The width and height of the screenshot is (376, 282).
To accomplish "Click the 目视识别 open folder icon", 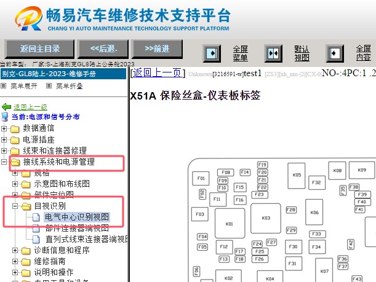I will click(x=26, y=206).
